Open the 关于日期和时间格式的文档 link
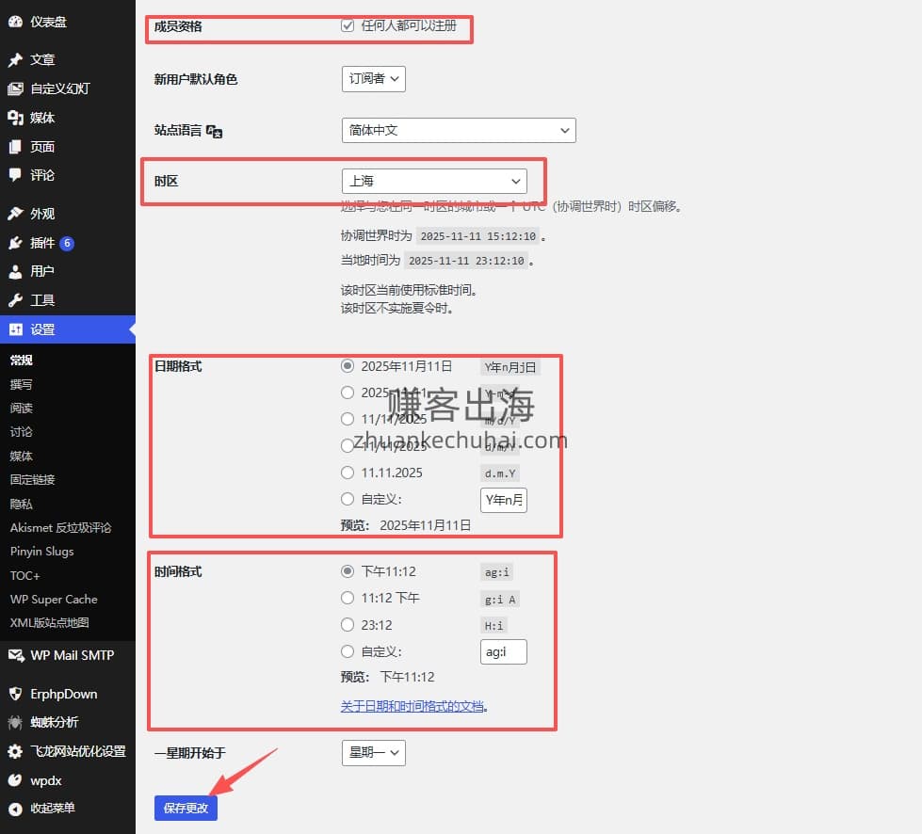This screenshot has height=834, width=922. click(x=412, y=706)
